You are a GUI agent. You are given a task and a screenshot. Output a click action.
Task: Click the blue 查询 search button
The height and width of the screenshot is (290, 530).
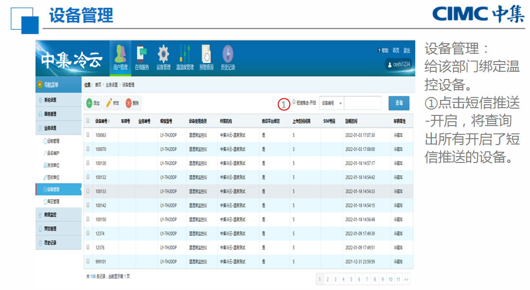coord(399,103)
